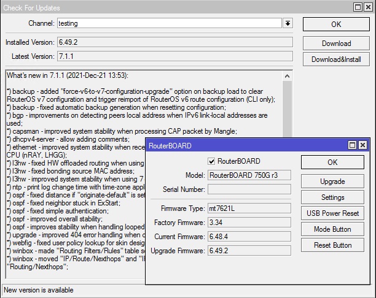Screen dimensions: 376x298
Task: Maximize the RouterBOARD dialog
Action: 352,145
